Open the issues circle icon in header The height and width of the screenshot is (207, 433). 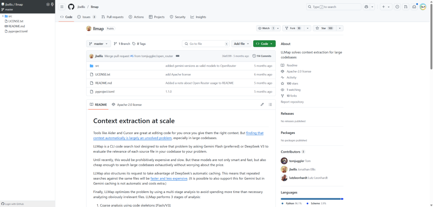397,7
